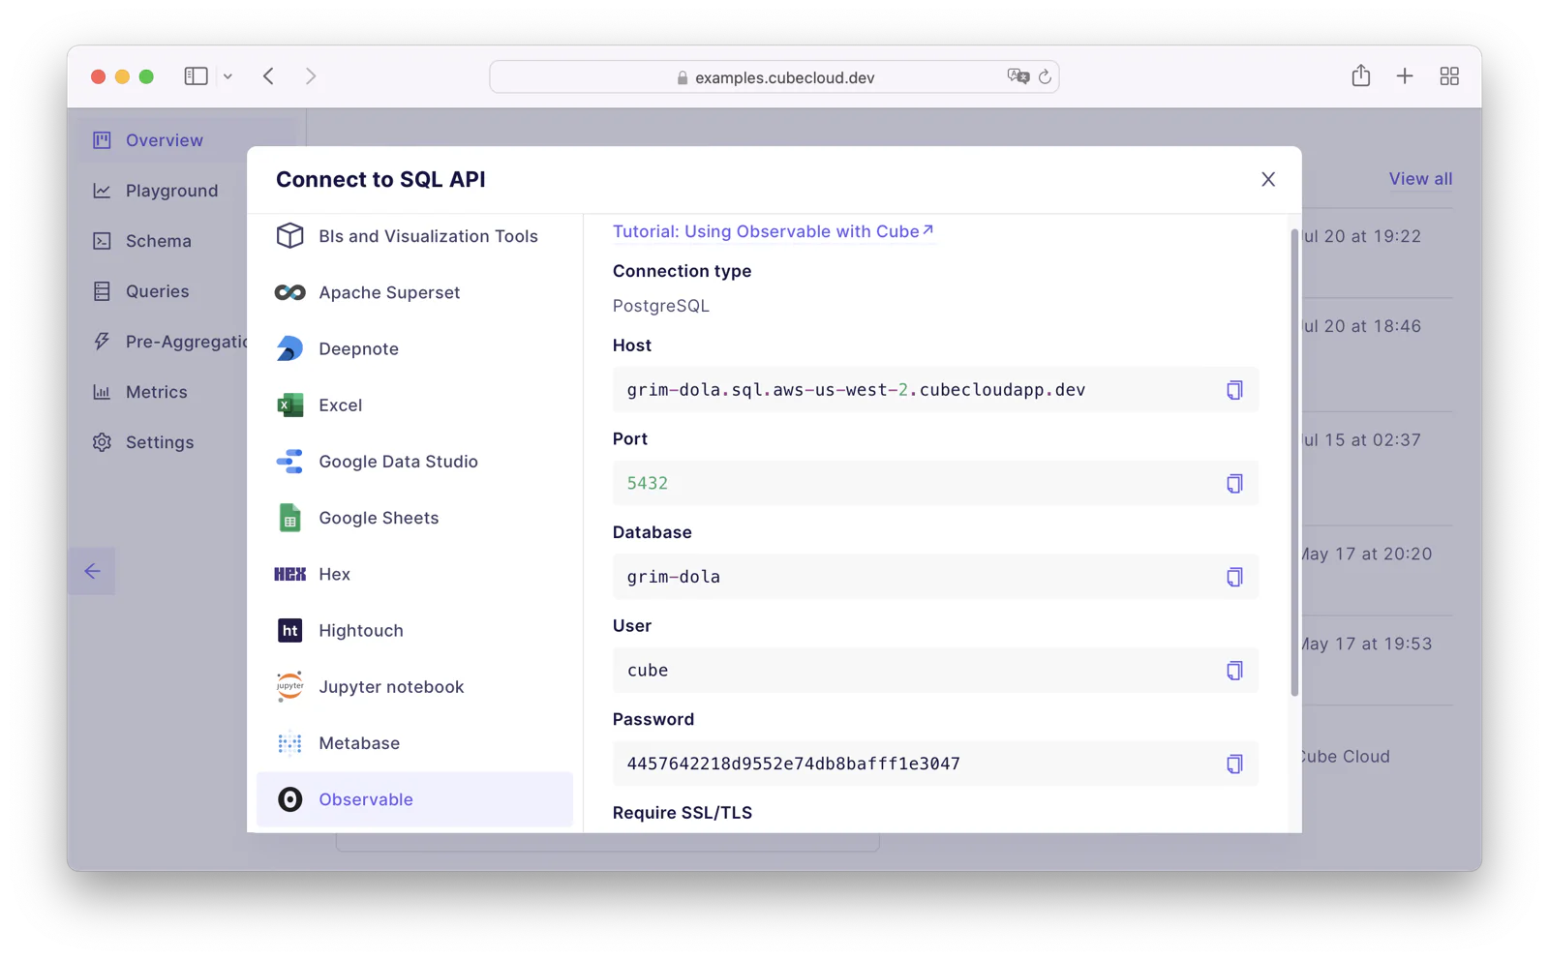The width and height of the screenshot is (1549, 960).
Task: Close the Connect to SQL API dialog
Action: point(1268,179)
